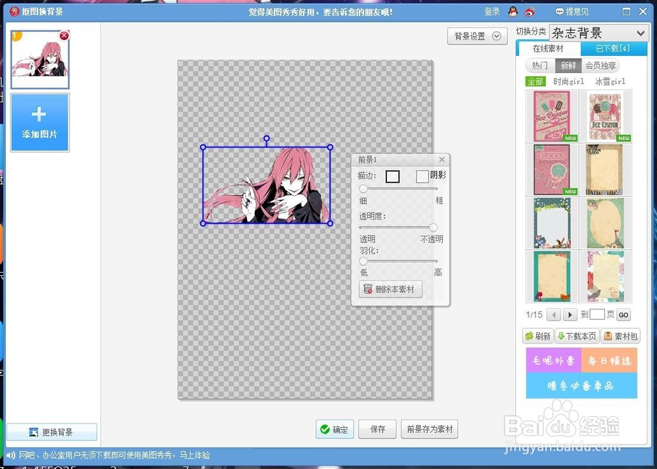Pick the vintage Ice Cream beige background
The image size is (657, 469).
pos(605,116)
